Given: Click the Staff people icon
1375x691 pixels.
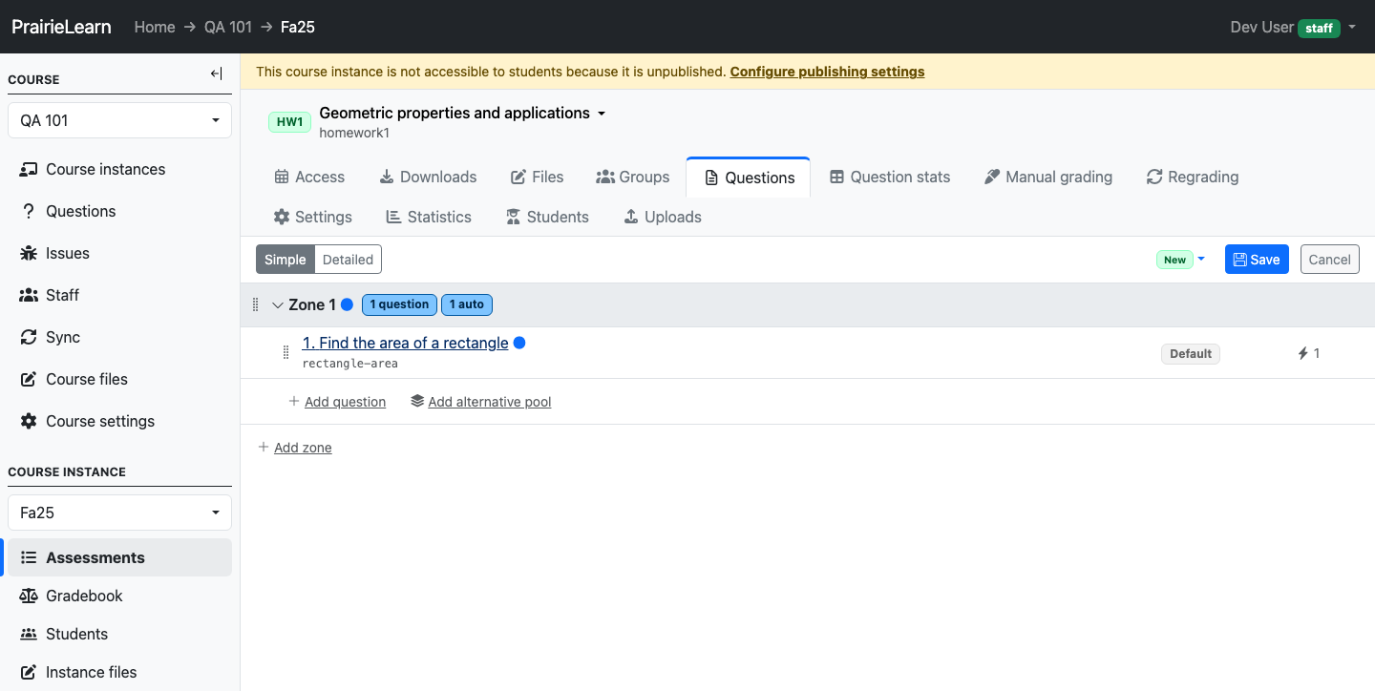Looking at the screenshot, I should [x=29, y=295].
